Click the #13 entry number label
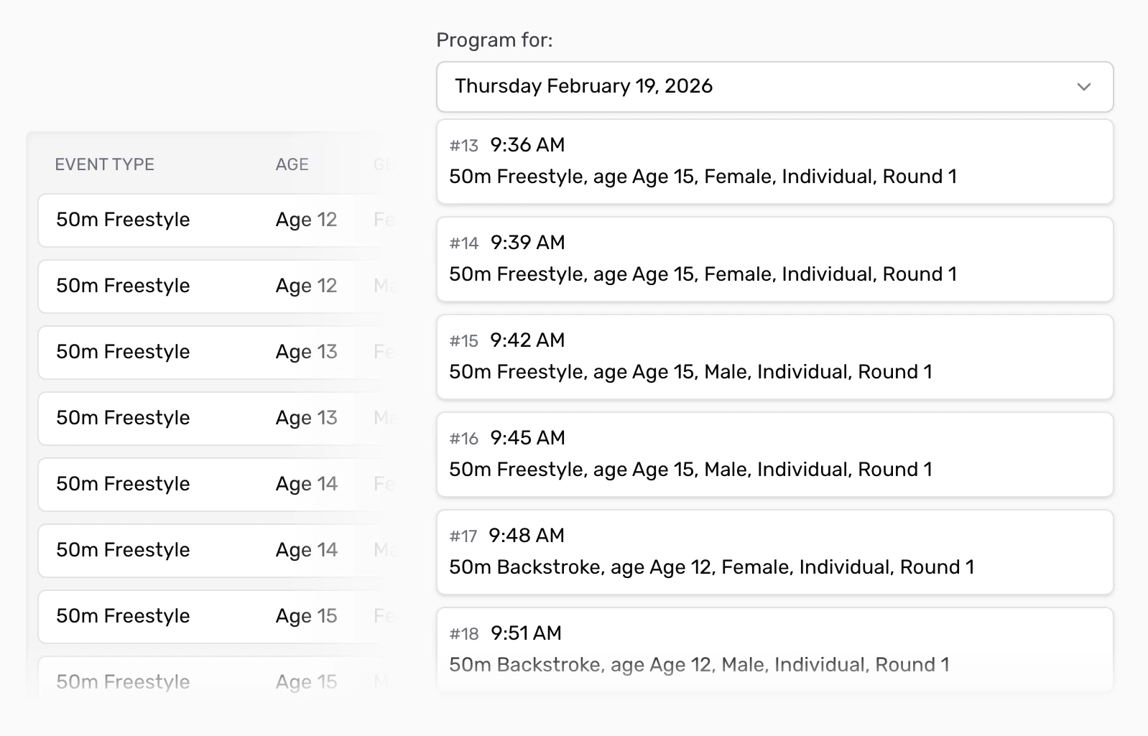1148x736 pixels. (x=464, y=146)
